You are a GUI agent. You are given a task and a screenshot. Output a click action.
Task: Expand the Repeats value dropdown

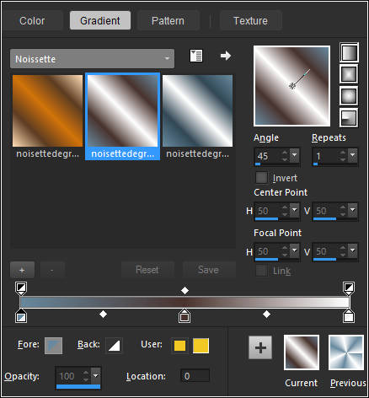click(x=352, y=155)
